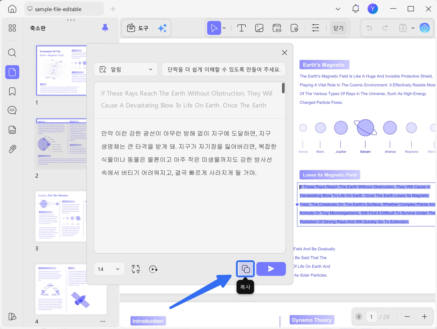Image resolution: width=437 pixels, height=329 pixels.
Task: Select the image insert tool
Action: (259, 28)
